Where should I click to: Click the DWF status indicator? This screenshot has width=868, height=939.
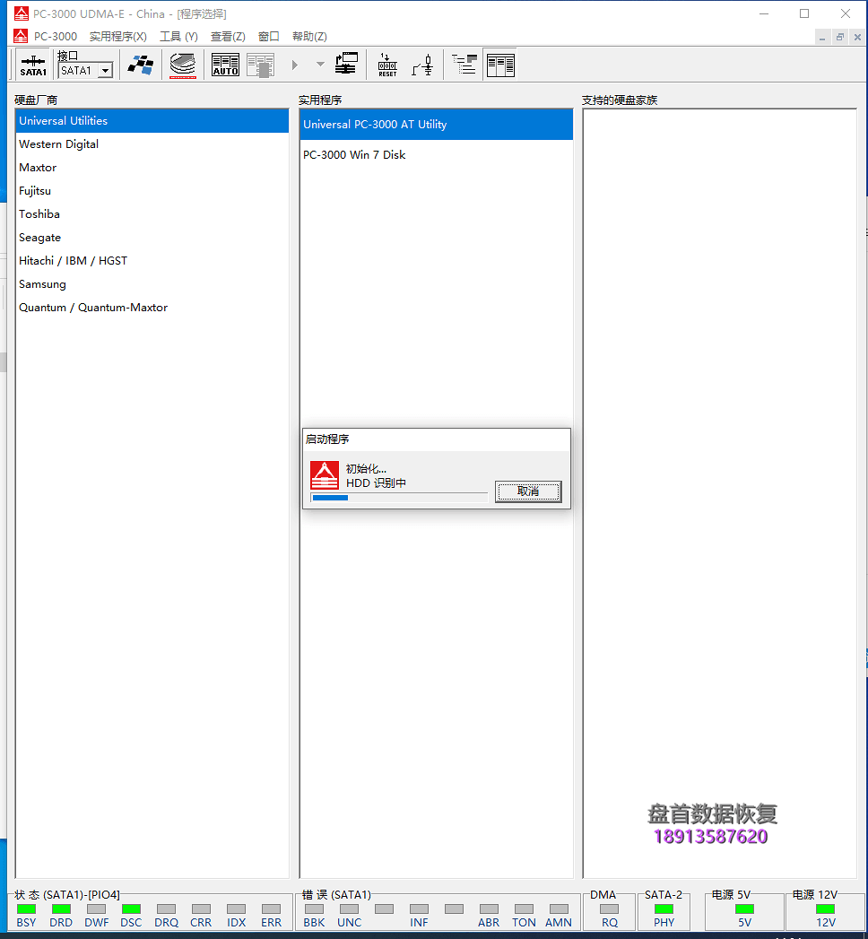(96, 909)
